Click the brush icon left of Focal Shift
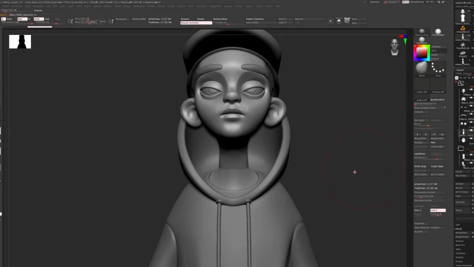This screenshot has width=474, height=267. [x=70, y=21]
